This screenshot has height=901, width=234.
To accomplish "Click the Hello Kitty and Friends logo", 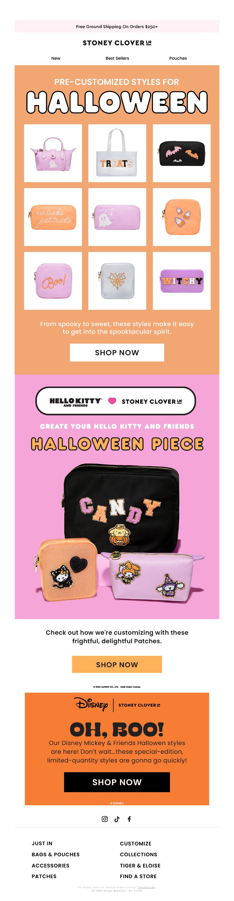I will coord(76,402).
